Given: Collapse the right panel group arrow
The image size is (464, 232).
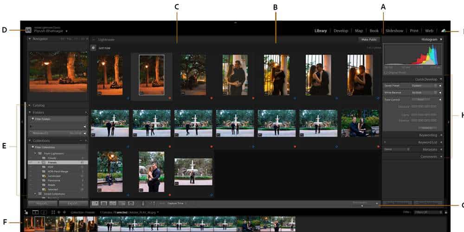Looking at the screenshot, I should 448,122.
